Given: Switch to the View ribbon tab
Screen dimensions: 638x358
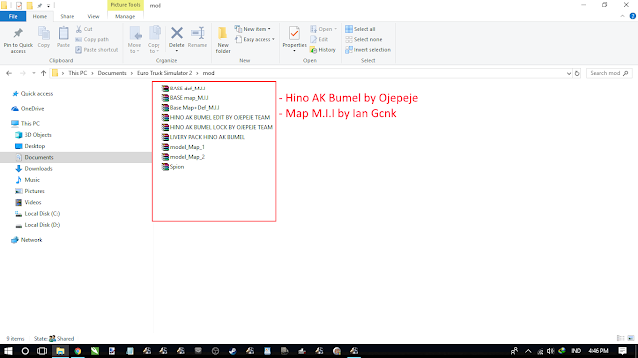Looking at the screenshot, I should (93, 16).
